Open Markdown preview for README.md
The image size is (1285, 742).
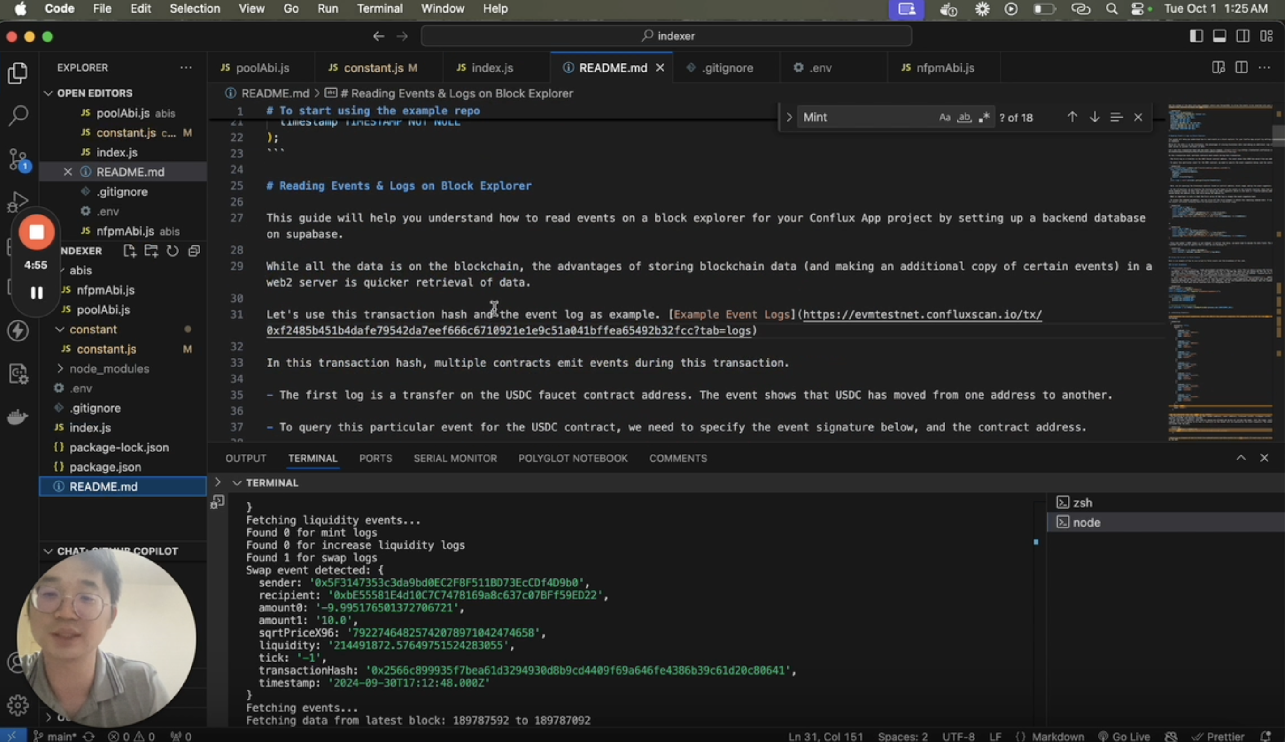pyautogui.click(x=1218, y=67)
